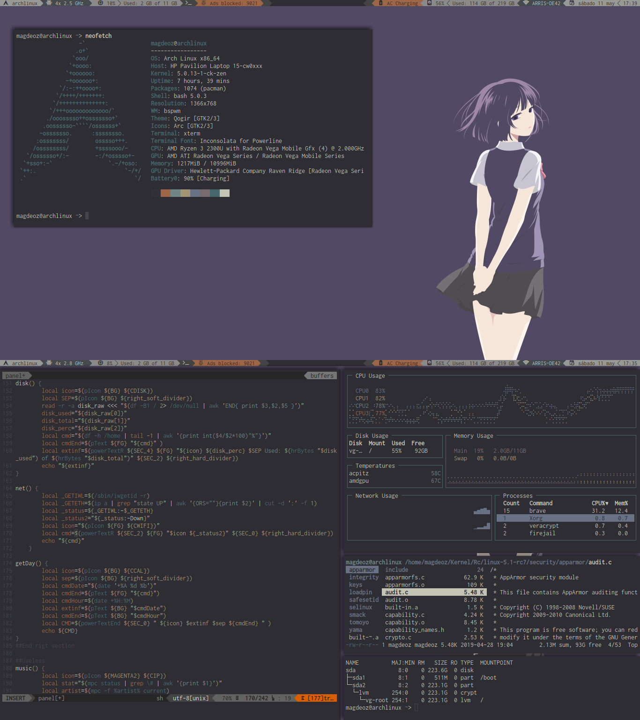Click the CPU0 83% label in CPU Usage
This screenshot has width=640, height=720.
tap(370, 391)
